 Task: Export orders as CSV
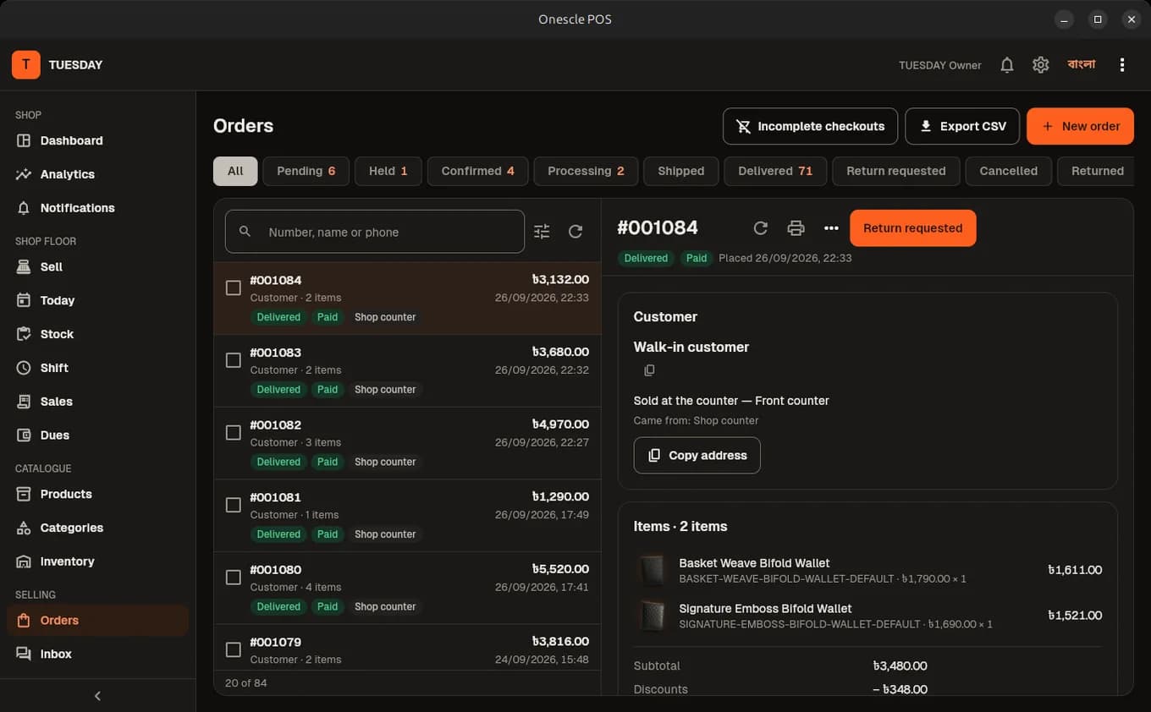tap(962, 126)
